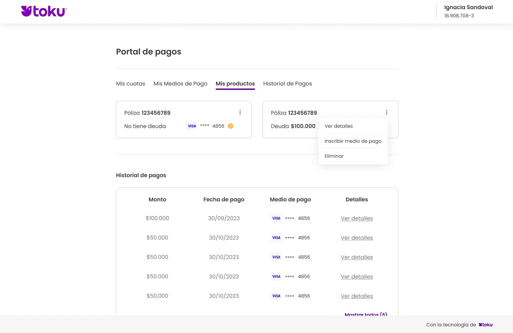Click the Visa icon in the $100.000 payment row
513x333 pixels.
pos(276,219)
